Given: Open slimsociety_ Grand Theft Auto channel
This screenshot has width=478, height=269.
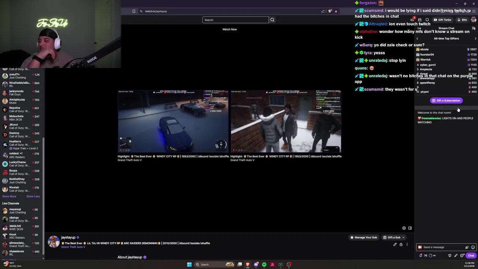Looking at the screenshot, I should point(22,244).
